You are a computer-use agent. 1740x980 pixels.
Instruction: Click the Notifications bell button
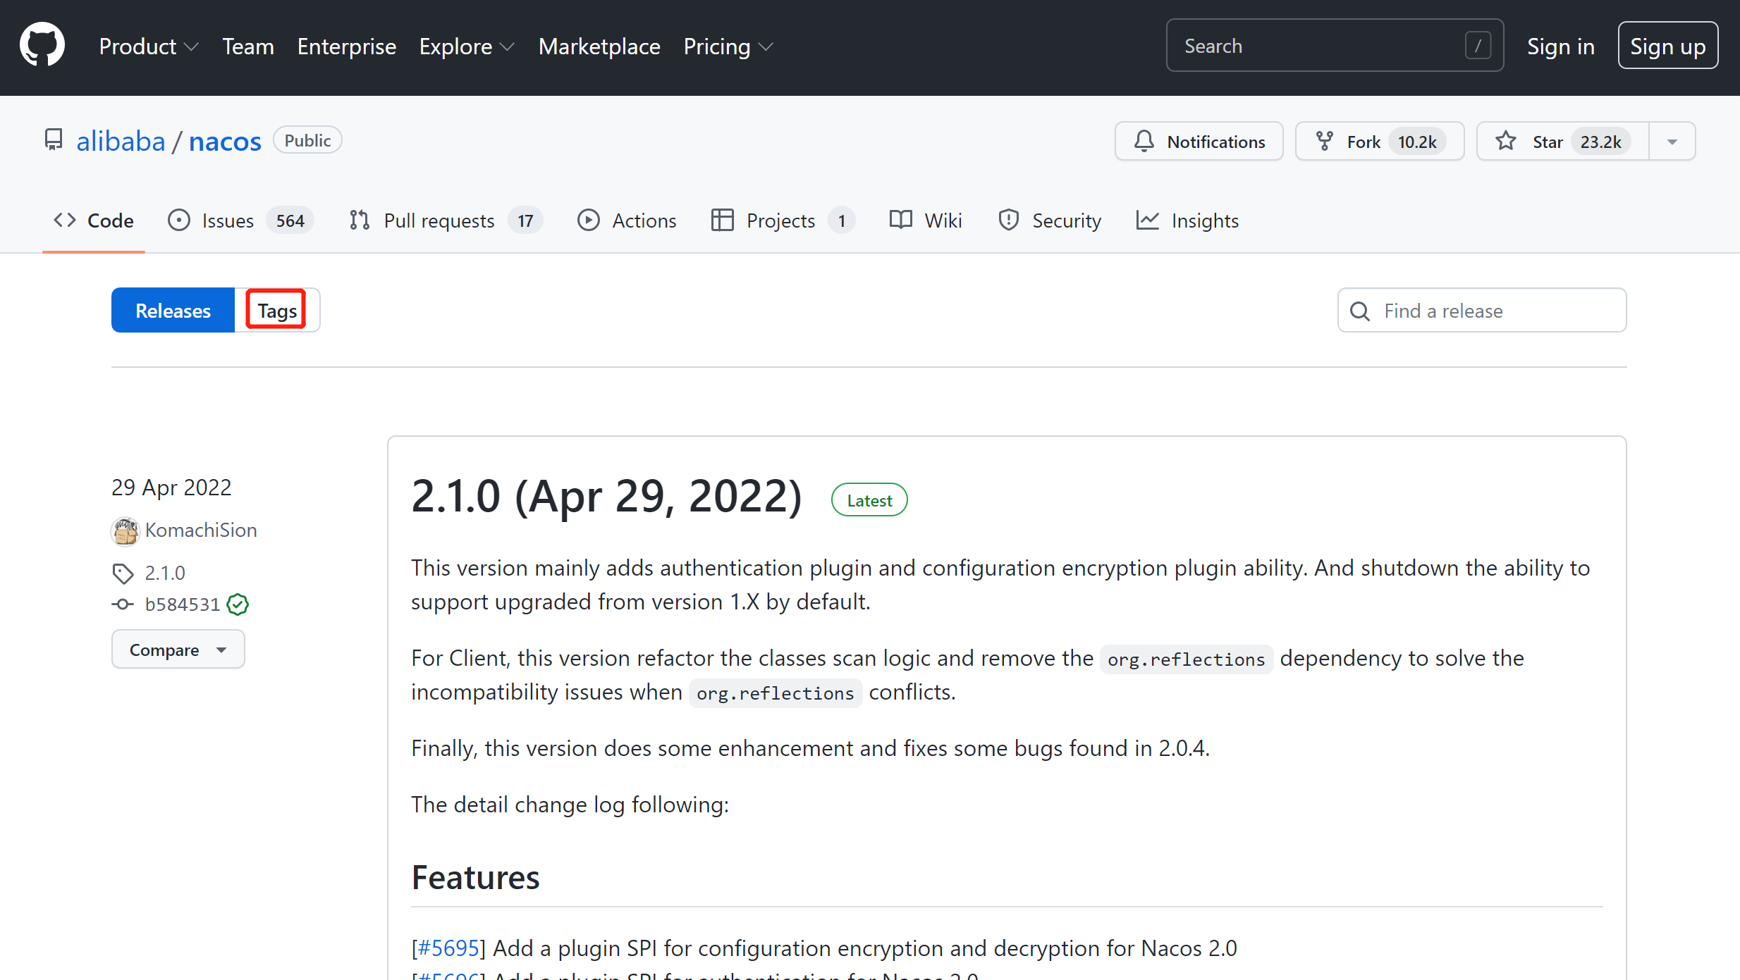click(x=1199, y=142)
